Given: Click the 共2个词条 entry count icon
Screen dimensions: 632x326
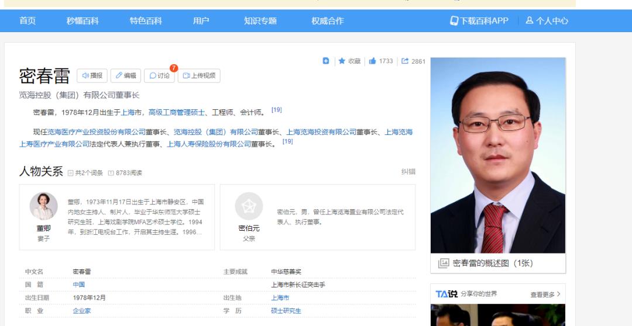Looking at the screenshot, I should pyautogui.click(x=71, y=173).
